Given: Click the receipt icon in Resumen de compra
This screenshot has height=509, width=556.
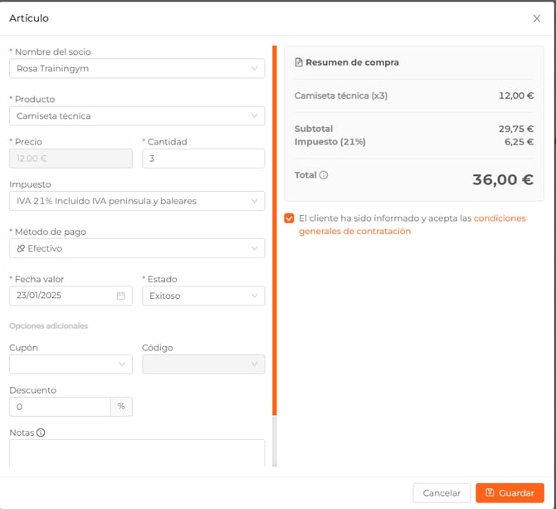Looking at the screenshot, I should 299,62.
